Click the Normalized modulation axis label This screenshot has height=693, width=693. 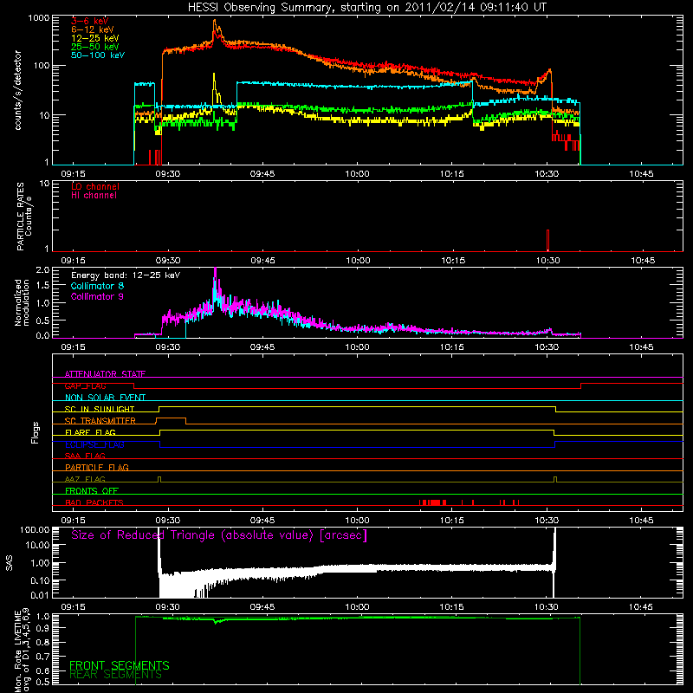click(22, 302)
